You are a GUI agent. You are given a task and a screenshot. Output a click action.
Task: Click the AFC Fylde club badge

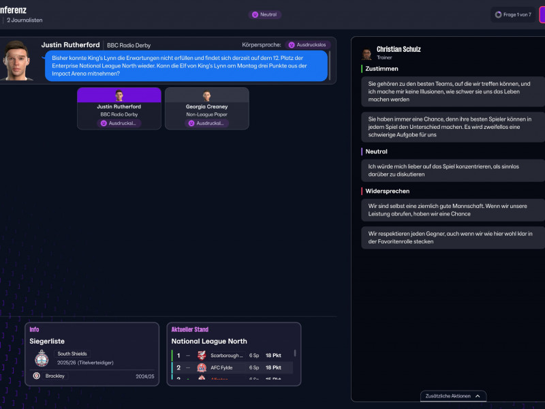[203, 367]
